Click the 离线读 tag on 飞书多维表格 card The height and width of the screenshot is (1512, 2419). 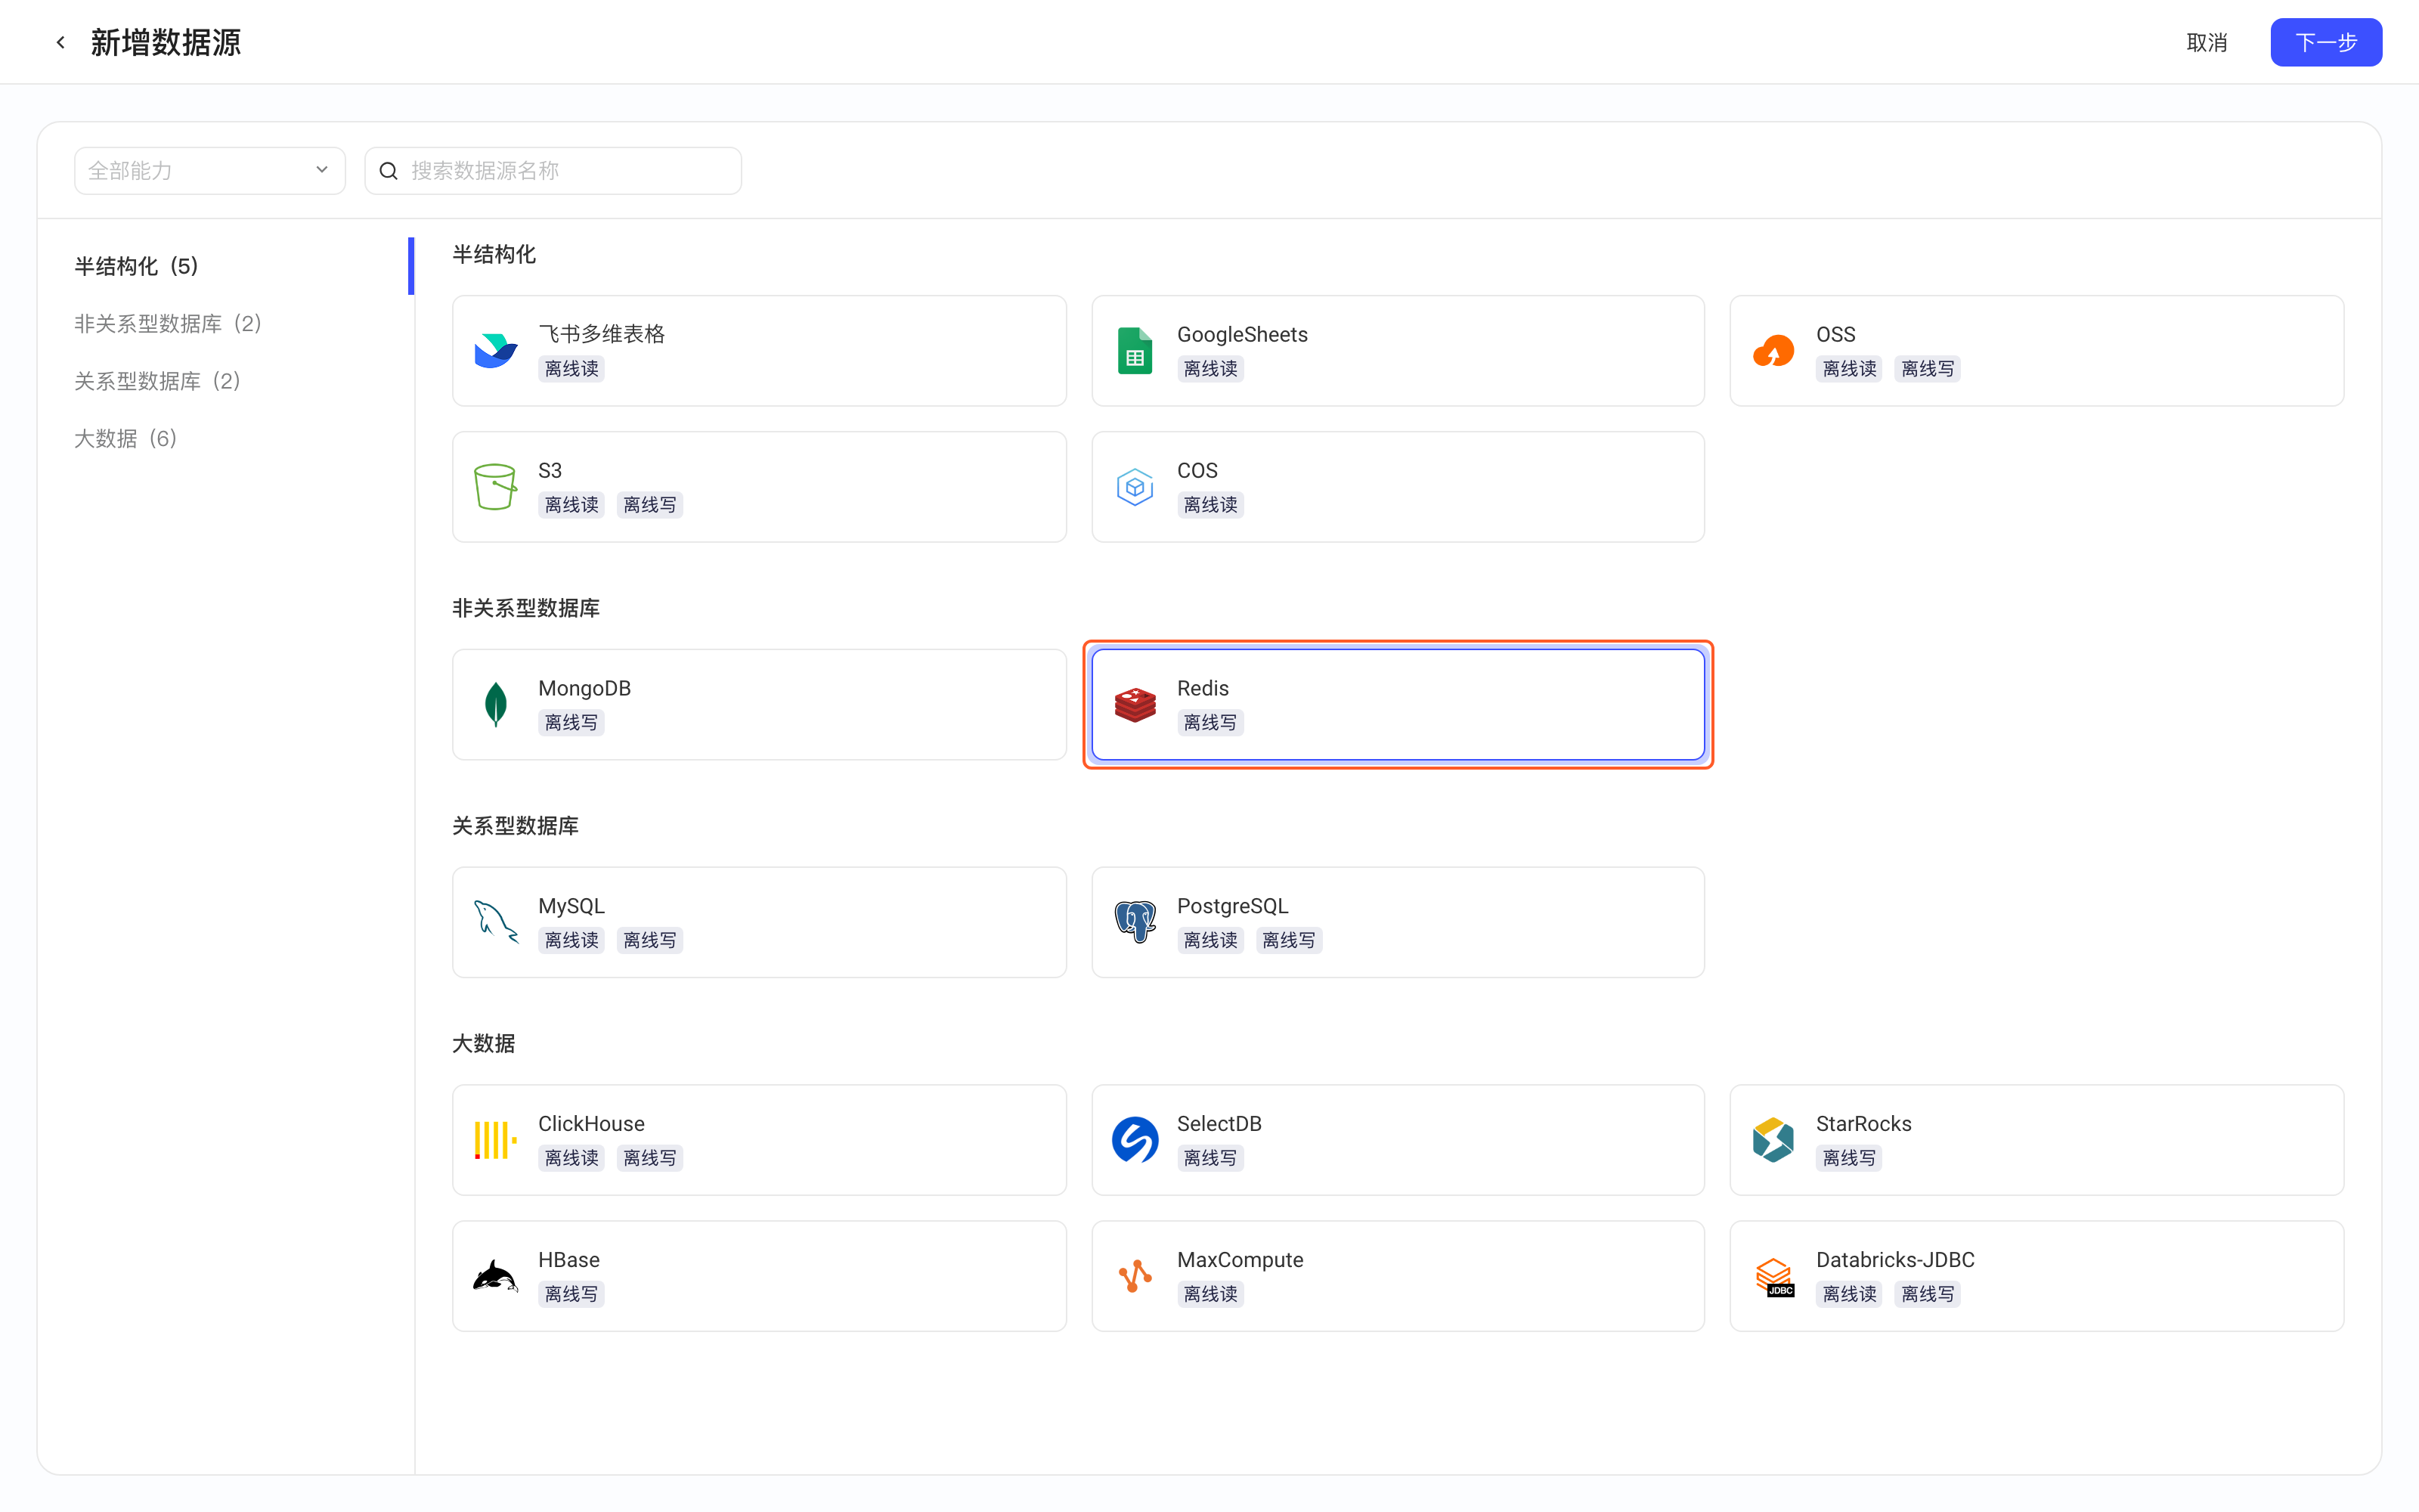point(571,369)
